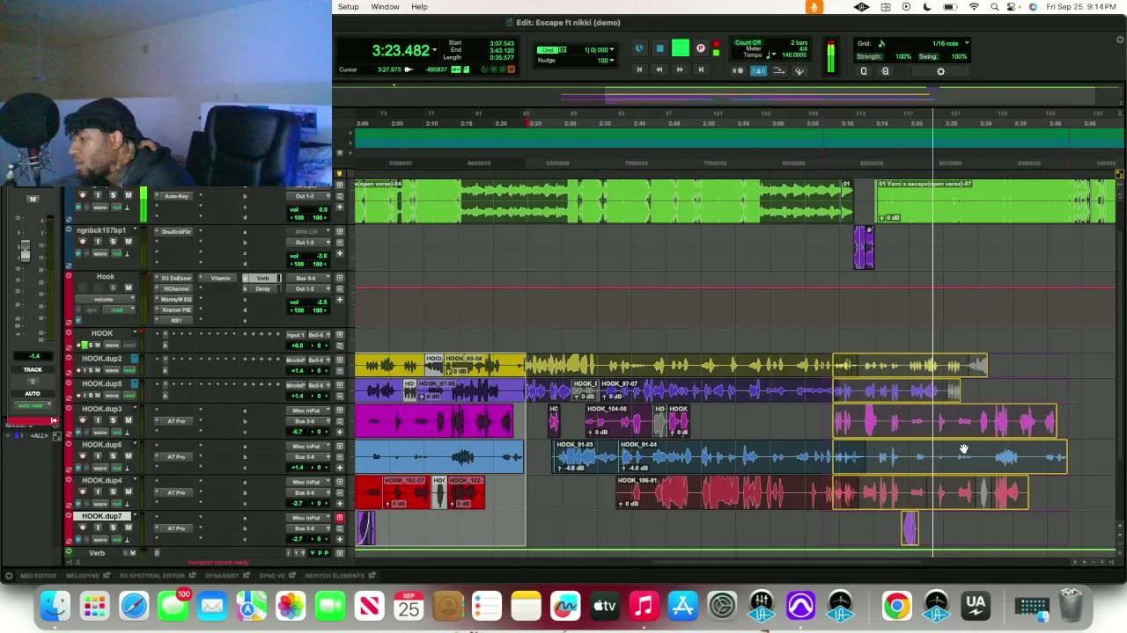Click the Stop button in transport
This screenshot has width=1127, height=633.
pyautogui.click(x=659, y=49)
